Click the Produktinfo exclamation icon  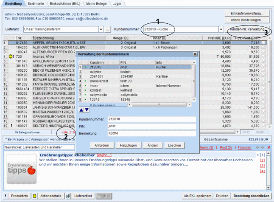(5, 196)
